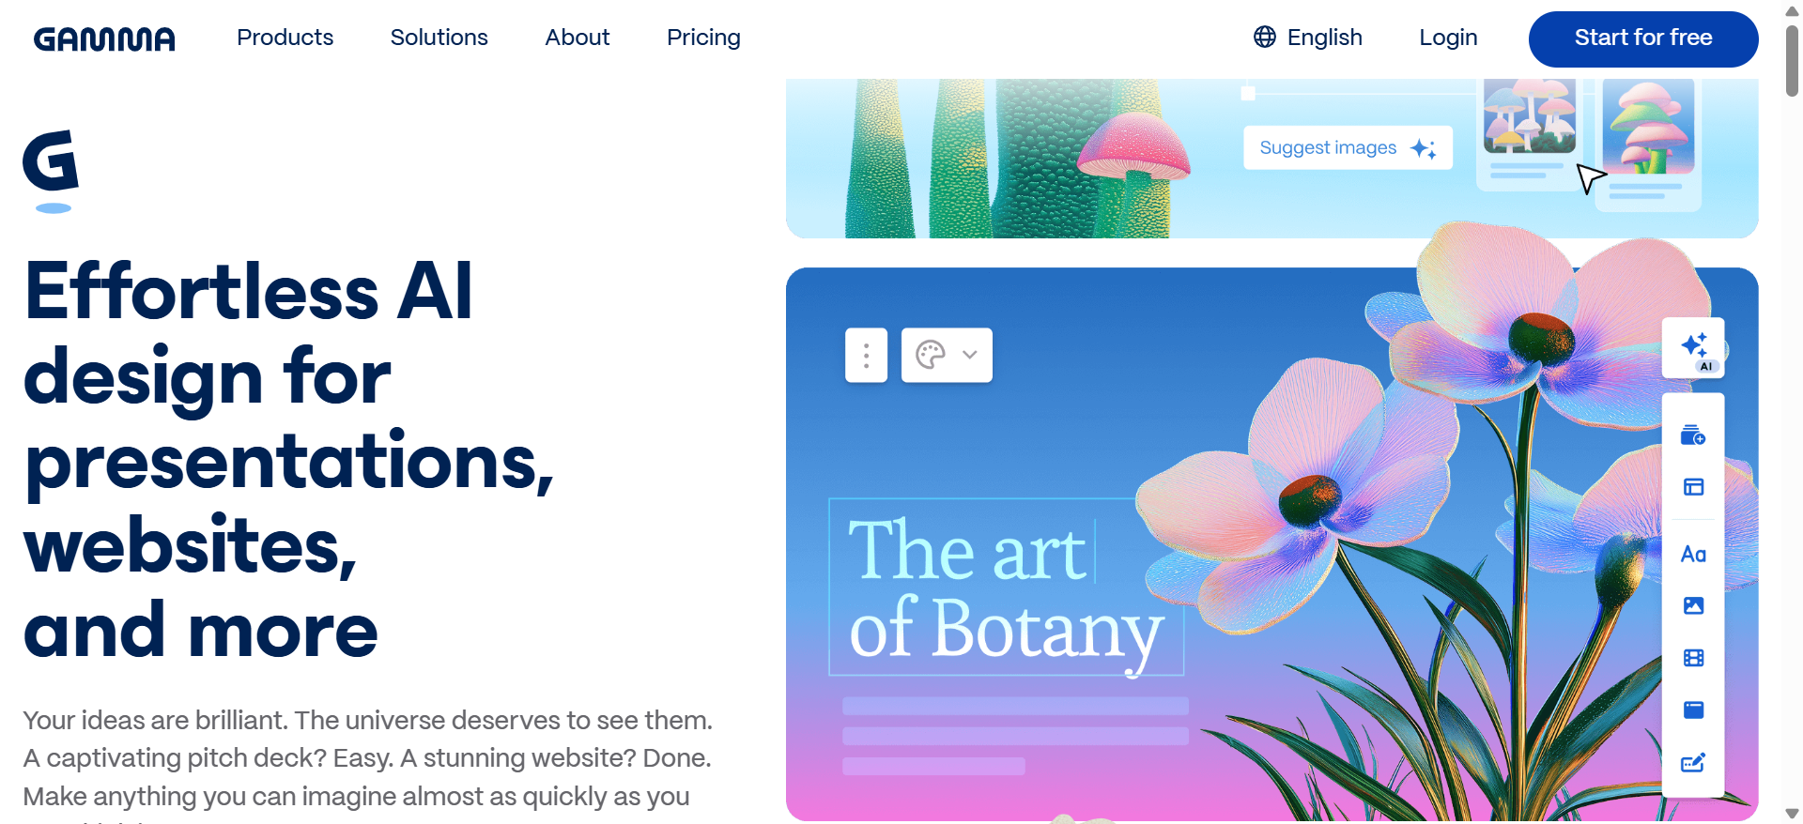Click the edit form pencil icon
The height and width of the screenshot is (824, 1803).
[1693, 762]
